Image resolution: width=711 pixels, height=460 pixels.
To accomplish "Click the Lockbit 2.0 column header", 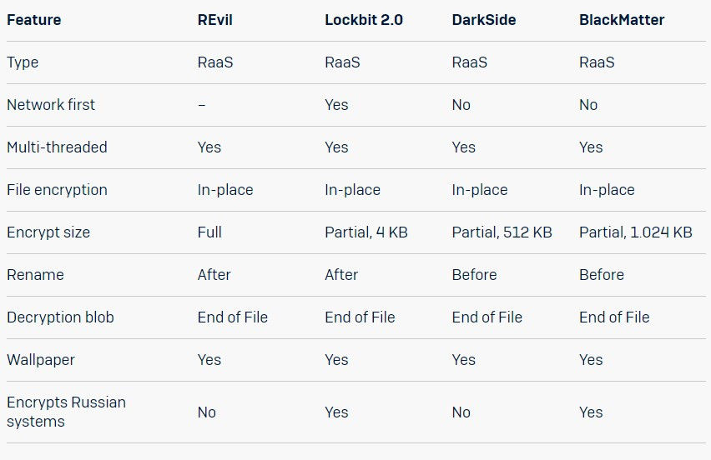I will (364, 20).
